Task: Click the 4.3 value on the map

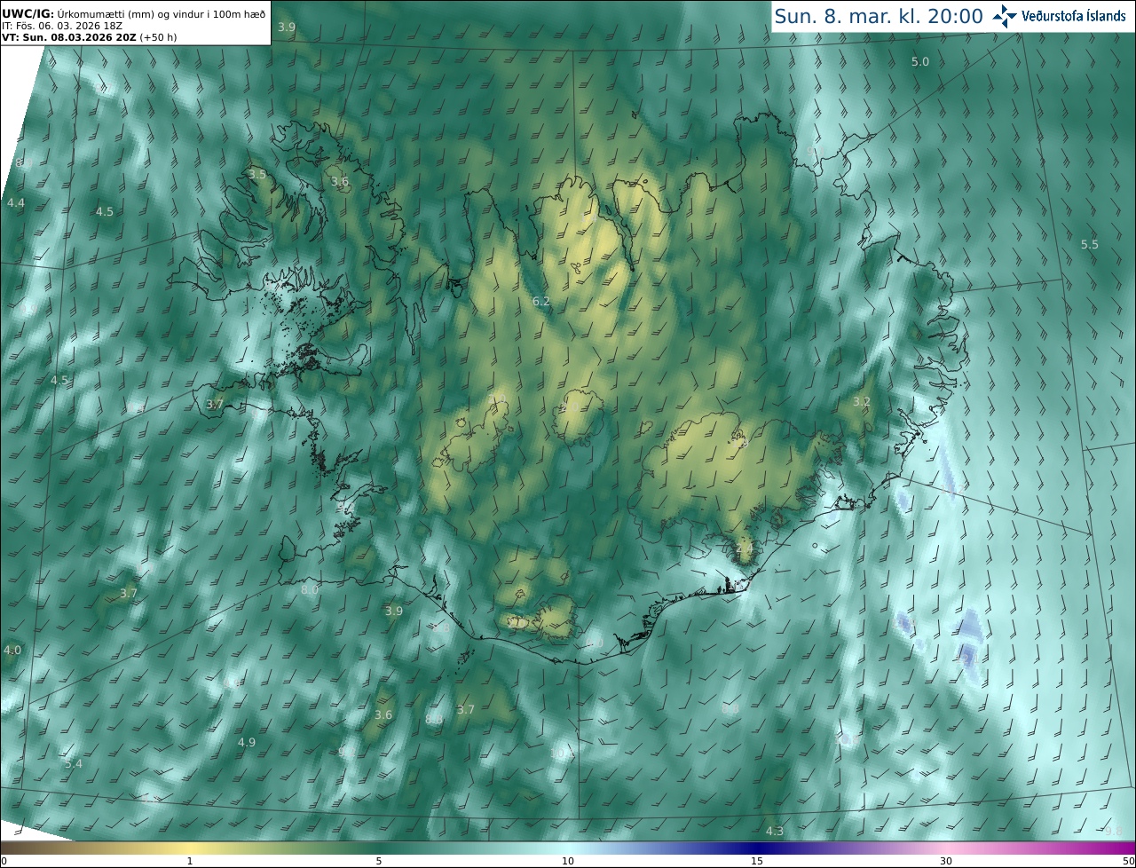Action: point(775,831)
